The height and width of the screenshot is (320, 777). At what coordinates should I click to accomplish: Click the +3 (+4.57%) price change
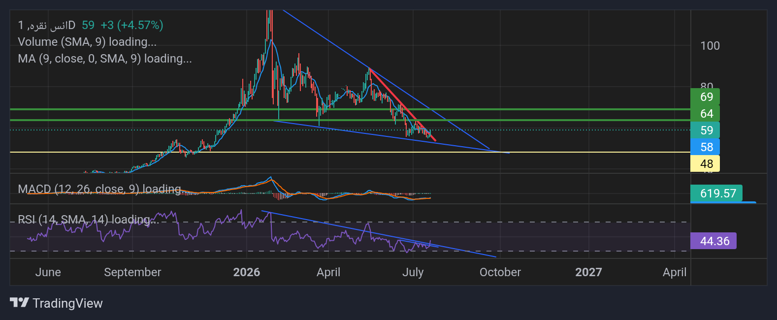131,25
